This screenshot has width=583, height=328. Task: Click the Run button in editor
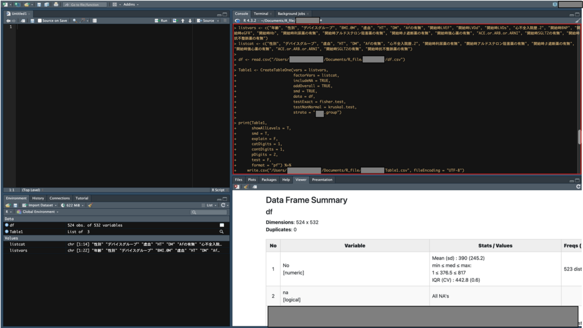point(161,21)
